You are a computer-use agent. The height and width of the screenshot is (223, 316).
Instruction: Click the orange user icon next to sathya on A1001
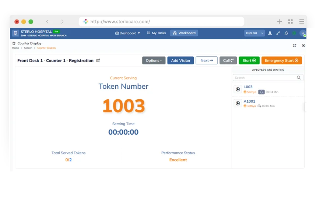pyautogui.click(x=245, y=106)
